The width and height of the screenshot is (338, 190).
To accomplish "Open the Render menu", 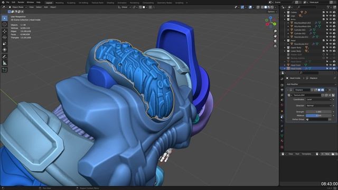I will coord(21,2).
